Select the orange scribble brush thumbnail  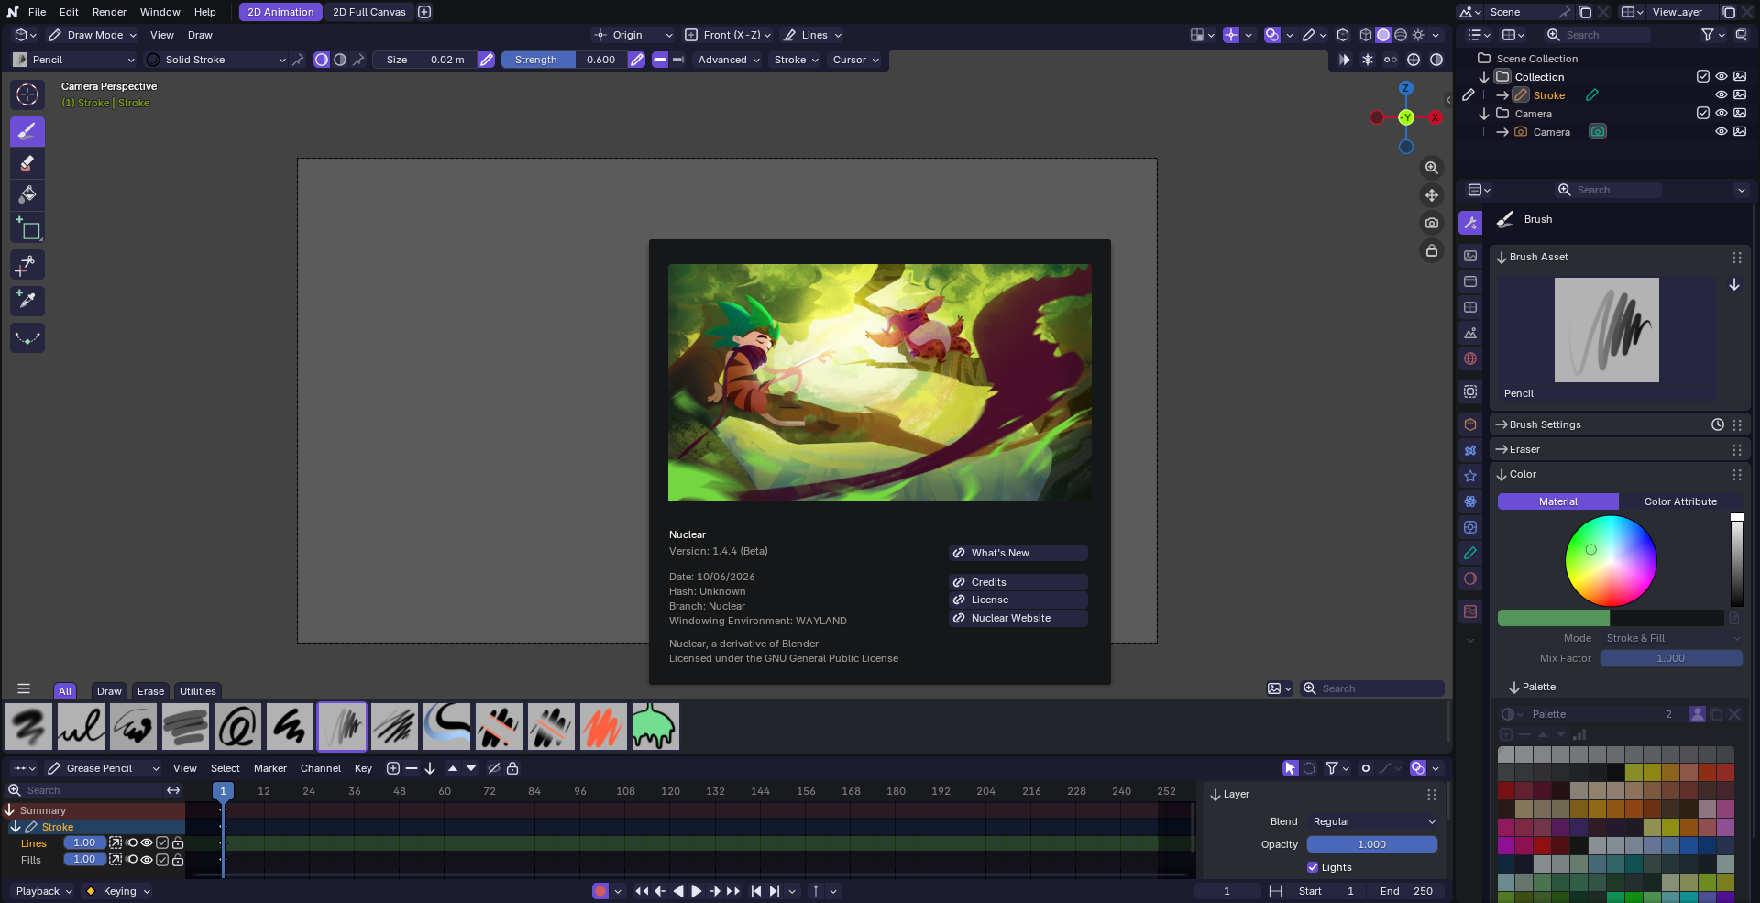pos(603,727)
